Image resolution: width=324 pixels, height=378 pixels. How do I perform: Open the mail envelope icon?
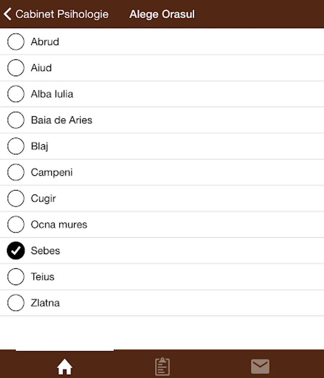pyautogui.click(x=260, y=367)
